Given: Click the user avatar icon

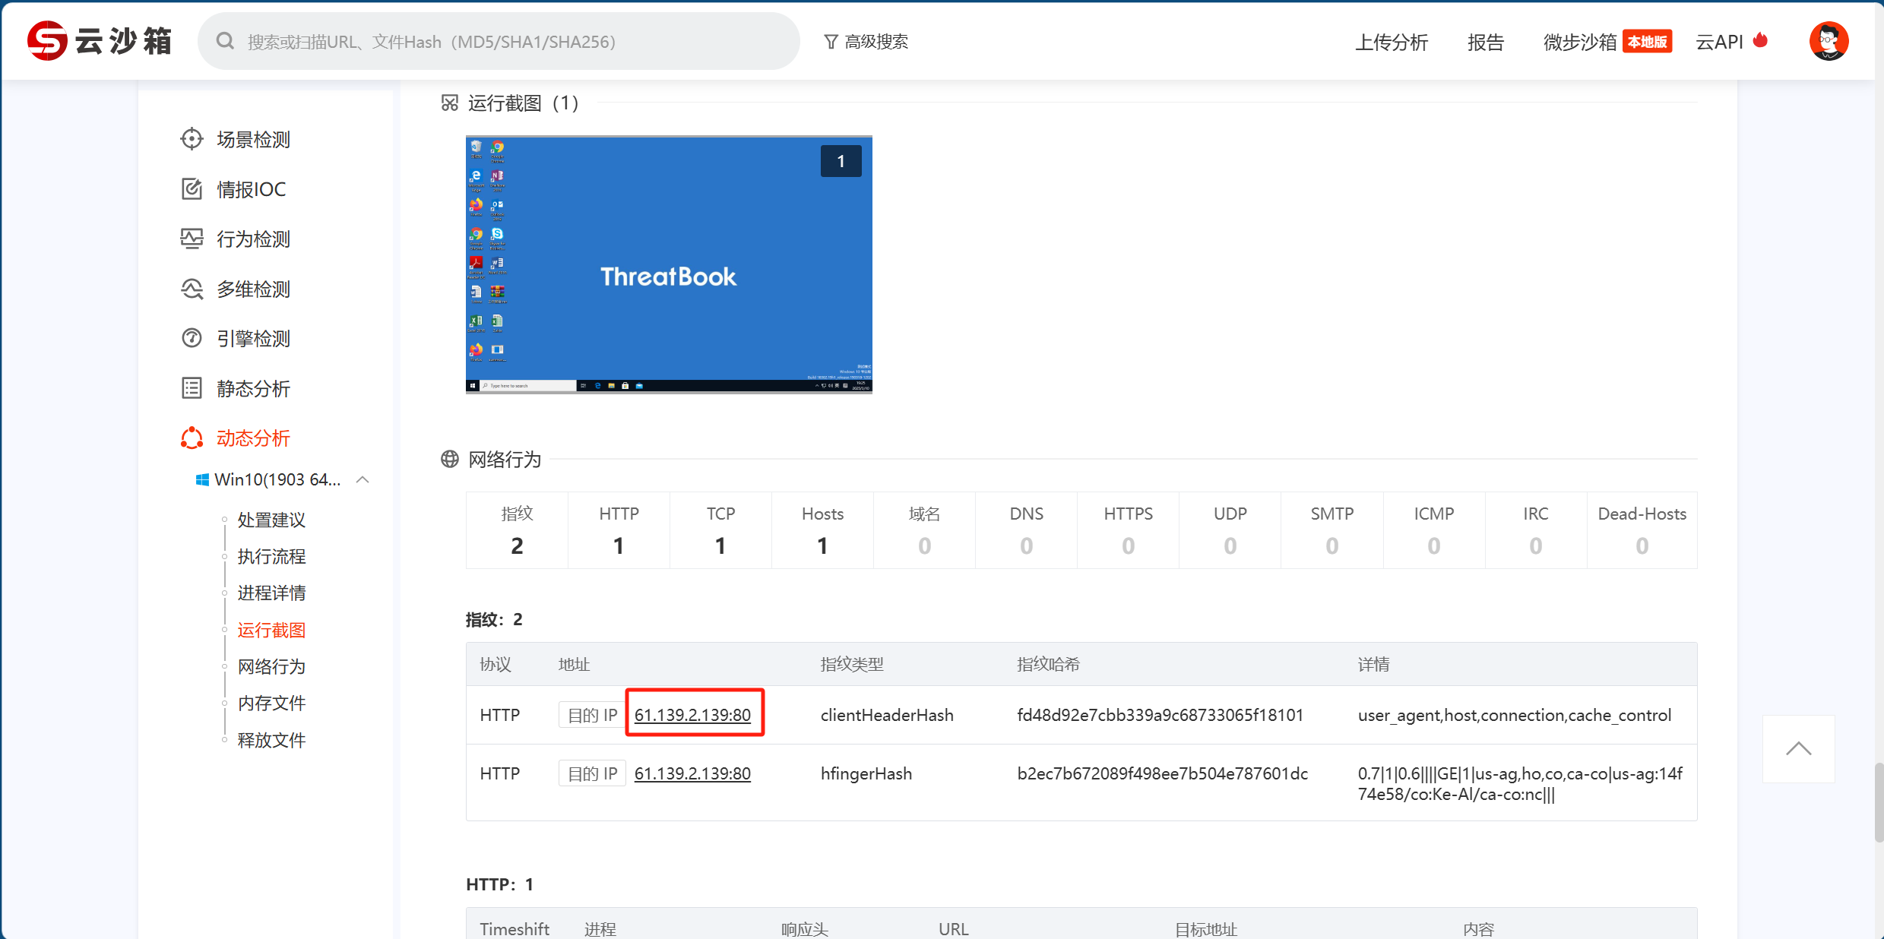Looking at the screenshot, I should click(1828, 41).
